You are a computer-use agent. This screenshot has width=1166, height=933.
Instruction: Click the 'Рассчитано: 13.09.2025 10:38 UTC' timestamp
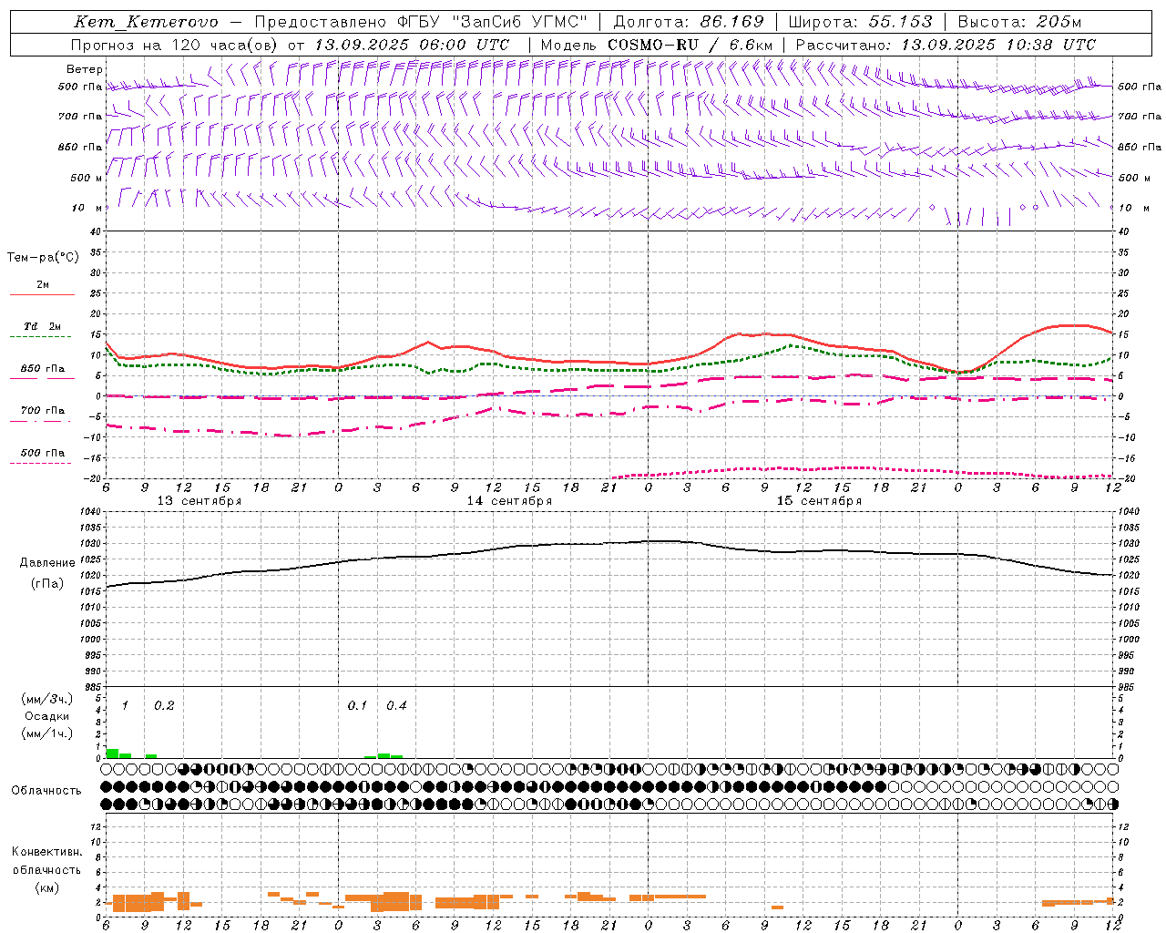pyautogui.click(x=946, y=45)
